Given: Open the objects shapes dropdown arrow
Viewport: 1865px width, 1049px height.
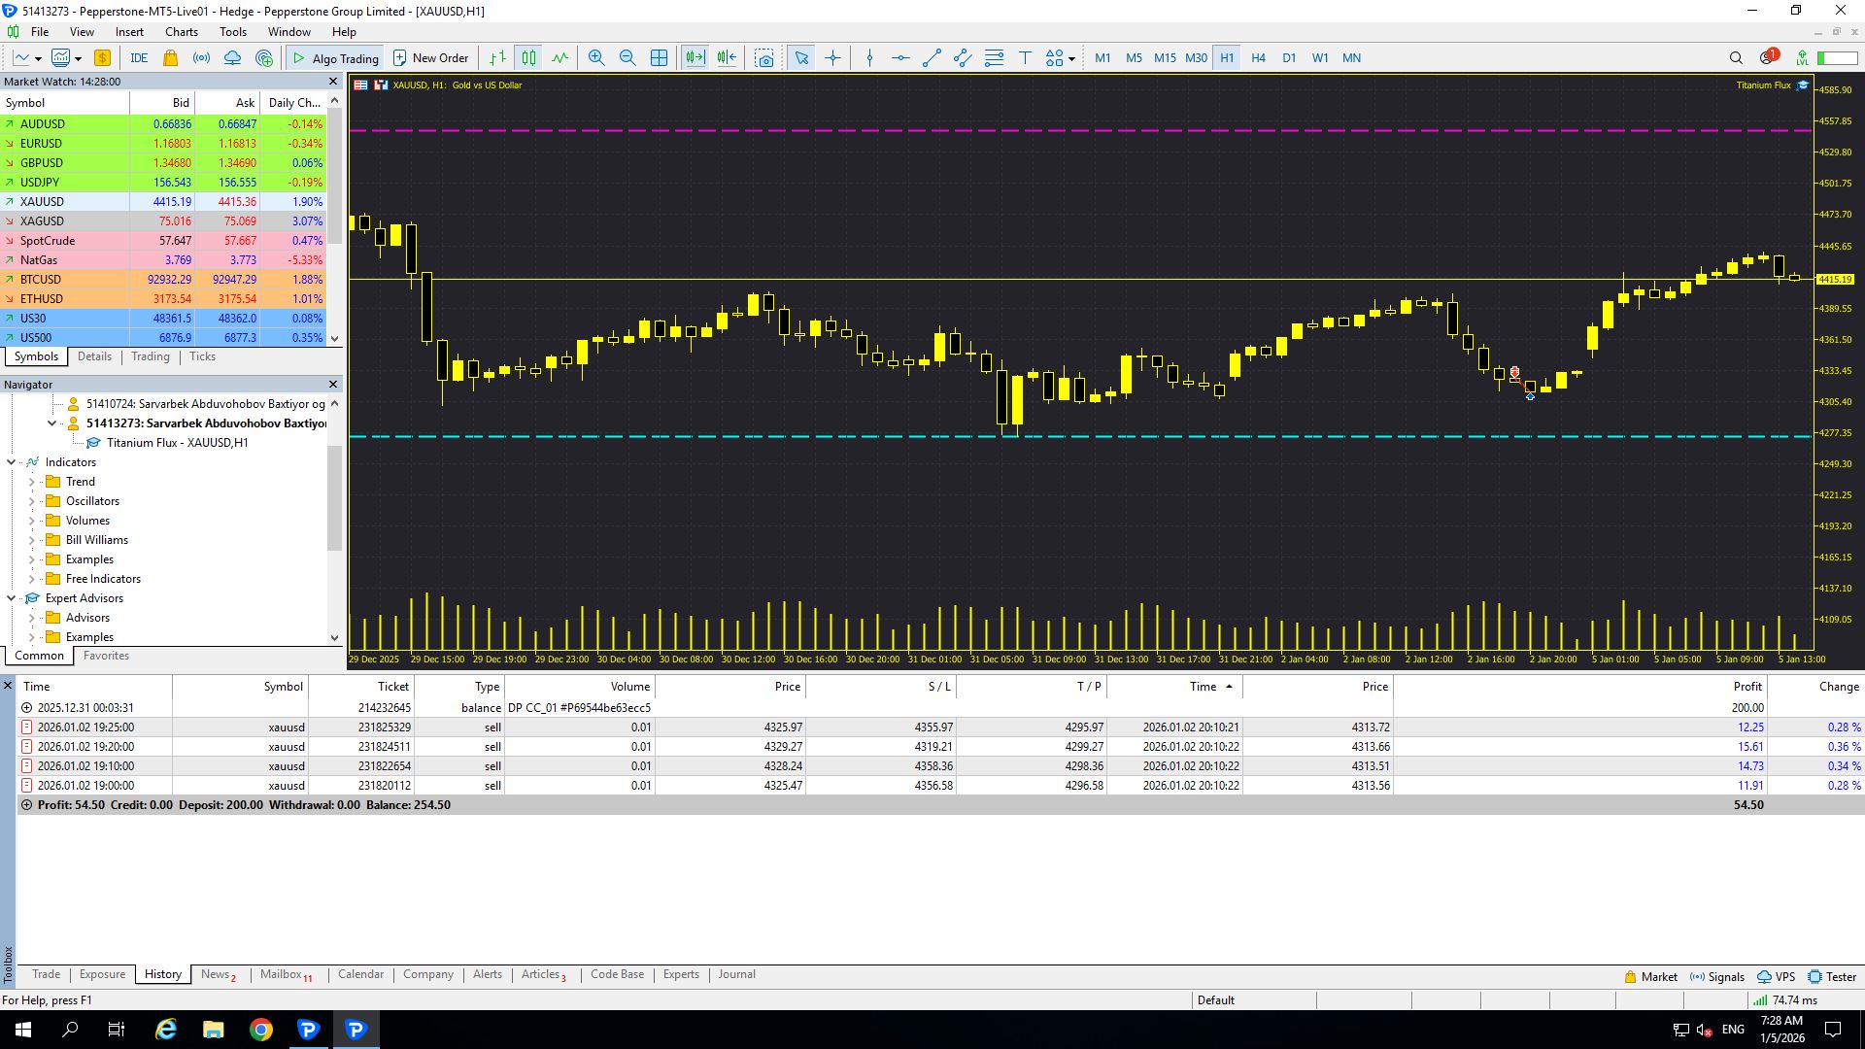Looking at the screenshot, I should pyautogui.click(x=1071, y=59).
